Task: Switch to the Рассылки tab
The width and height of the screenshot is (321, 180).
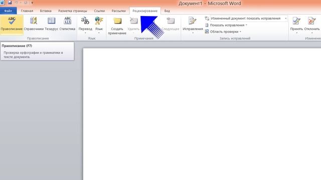Action: [x=119, y=11]
